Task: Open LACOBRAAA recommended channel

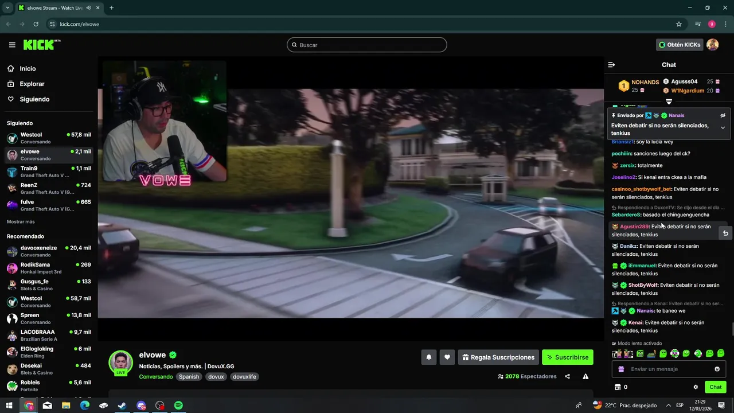Action: [x=48, y=336]
